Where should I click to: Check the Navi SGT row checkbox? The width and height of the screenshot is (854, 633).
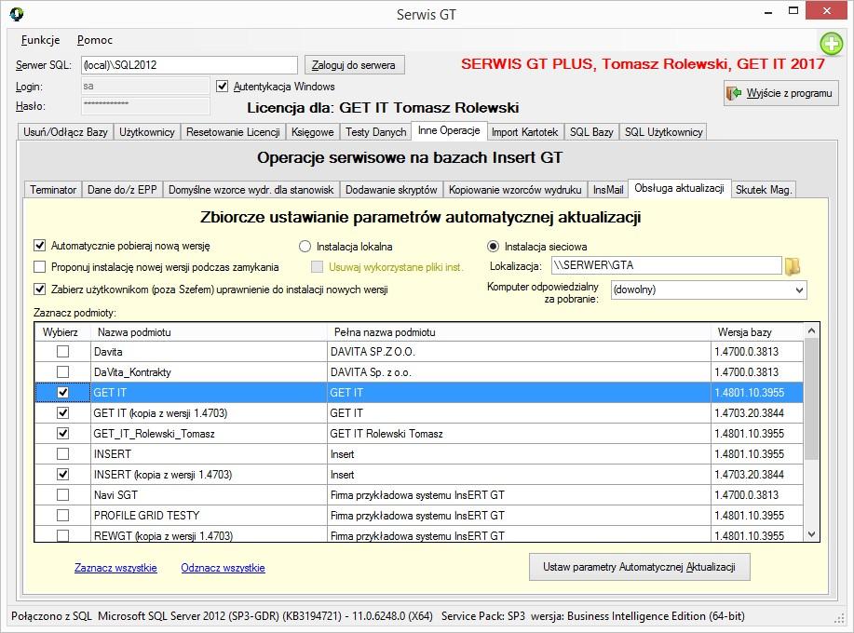point(62,494)
